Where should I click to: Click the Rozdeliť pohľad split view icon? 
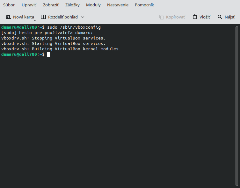pyautogui.click(x=43, y=17)
